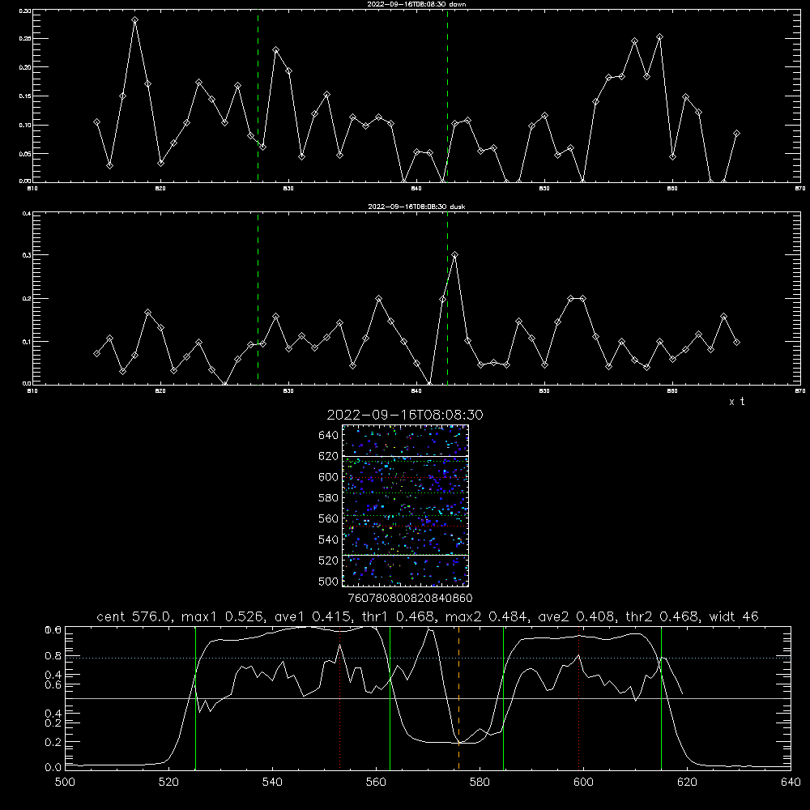810x810 pixels.
Task: Click the 'x t' label below dusk plot
Action: [736, 402]
